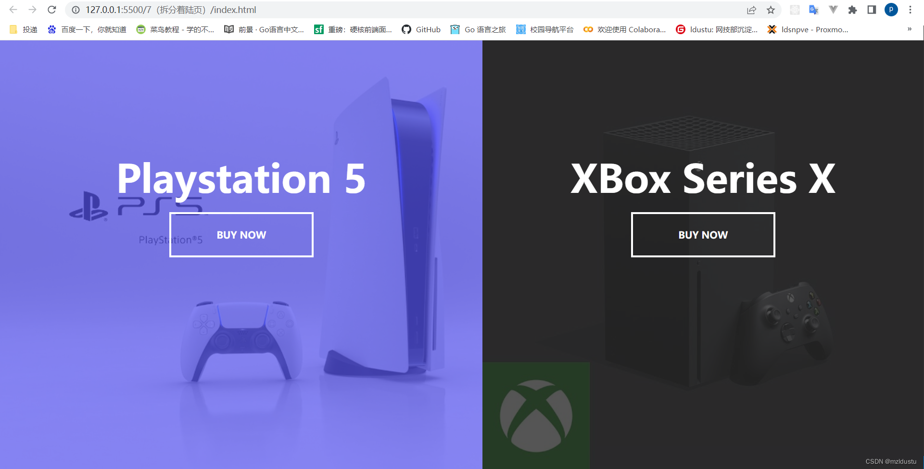Screen dimensions: 924x469
Task: Click XBox Series X BUY NOW button
Action: point(703,235)
